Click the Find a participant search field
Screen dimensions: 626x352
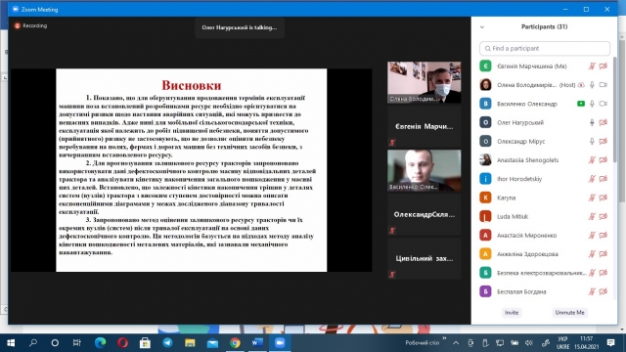(x=545, y=48)
